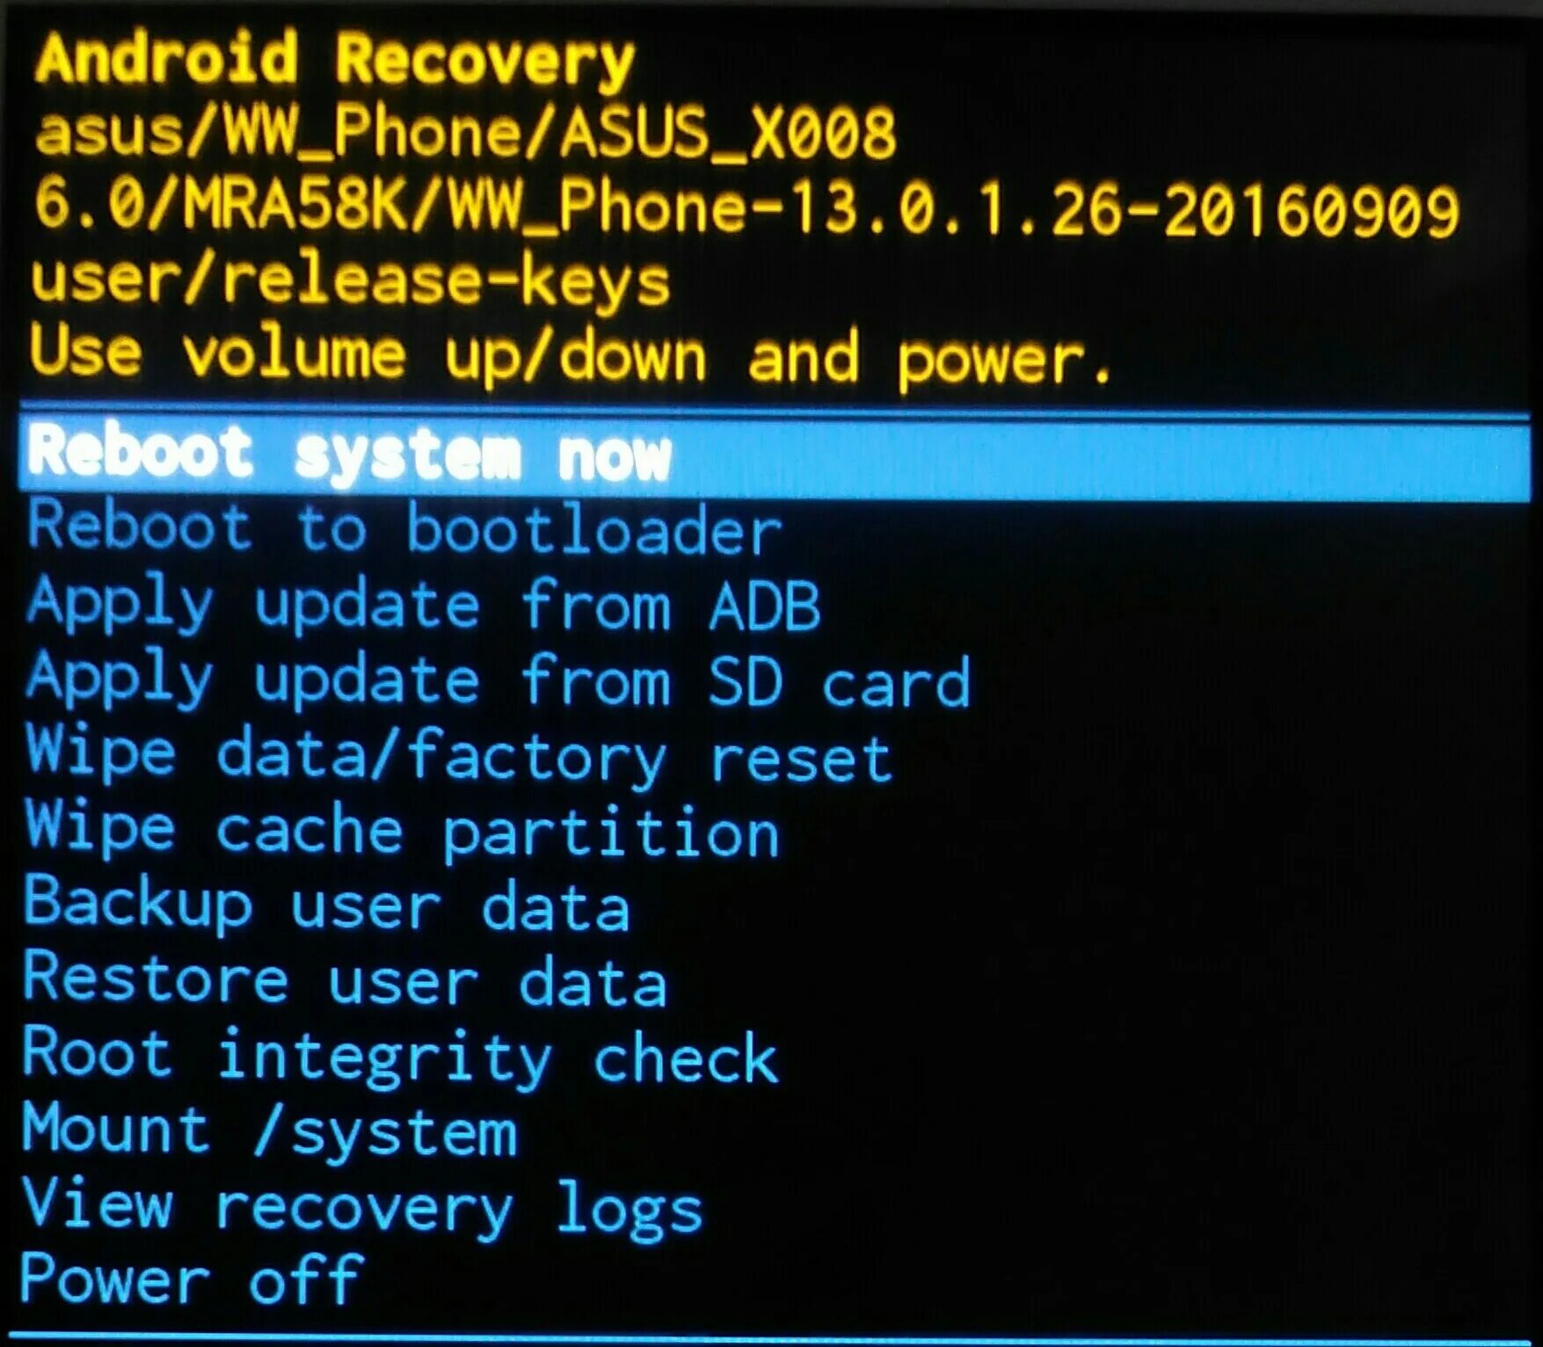Click the Android Recovery title
Viewport: 1543px width, 1347px height.
[x=335, y=60]
